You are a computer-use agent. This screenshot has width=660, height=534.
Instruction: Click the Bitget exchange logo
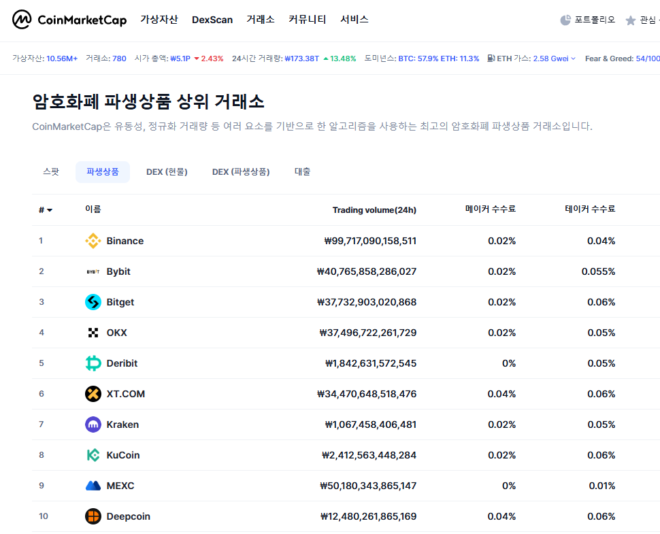[93, 302]
